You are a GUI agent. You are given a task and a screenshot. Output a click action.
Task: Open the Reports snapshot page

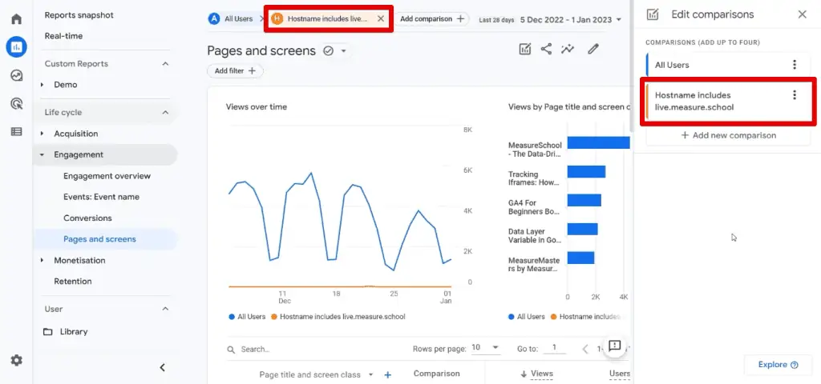(79, 15)
